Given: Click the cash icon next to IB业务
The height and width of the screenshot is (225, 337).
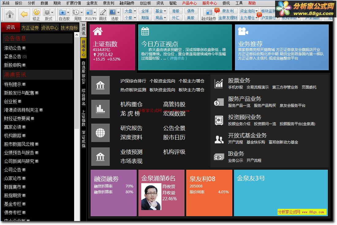Looking at the screenshot, I should pyautogui.click(x=219, y=157).
